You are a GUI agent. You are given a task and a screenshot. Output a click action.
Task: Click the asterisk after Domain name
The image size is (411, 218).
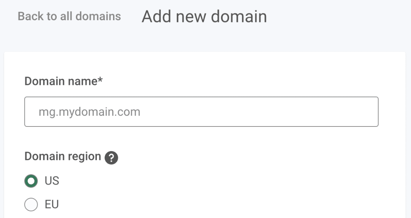[100, 79]
